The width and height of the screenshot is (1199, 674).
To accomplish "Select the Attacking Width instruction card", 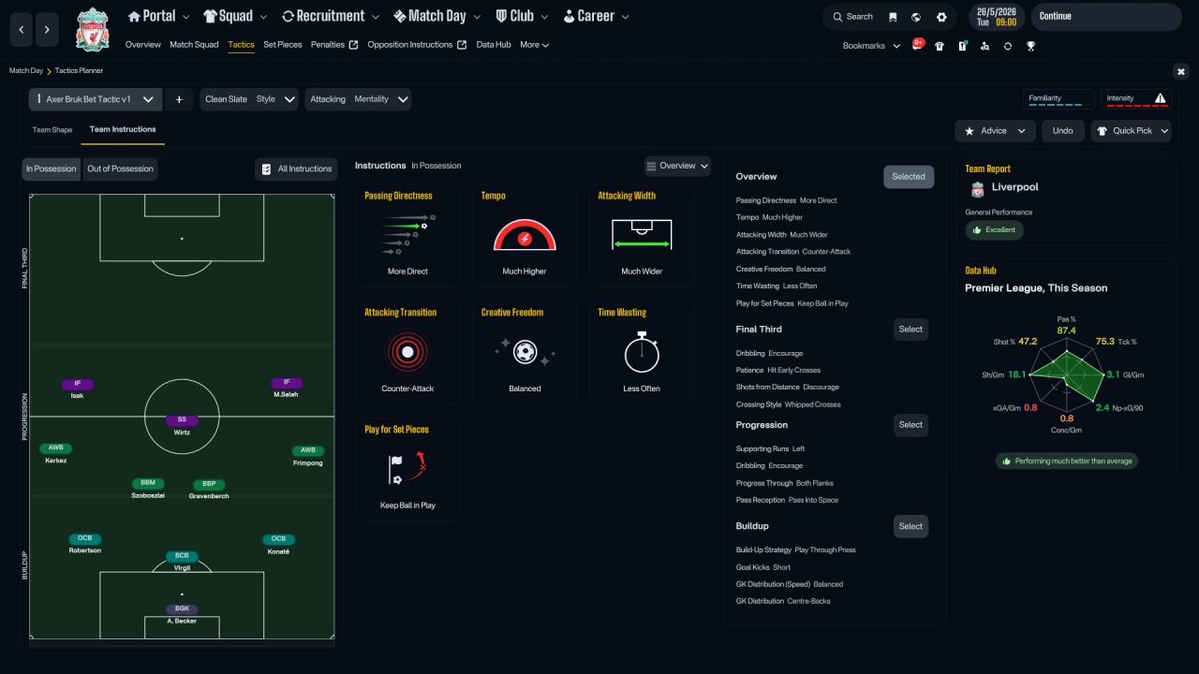I will pyautogui.click(x=642, y=235).
